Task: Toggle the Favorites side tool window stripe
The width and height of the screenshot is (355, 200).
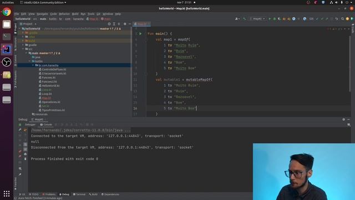Action: (x=16, y=184)
